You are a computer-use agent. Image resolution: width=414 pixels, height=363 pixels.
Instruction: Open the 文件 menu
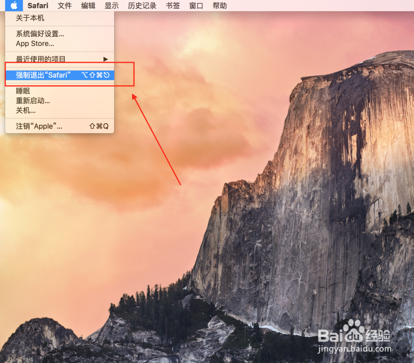point(65,5)
